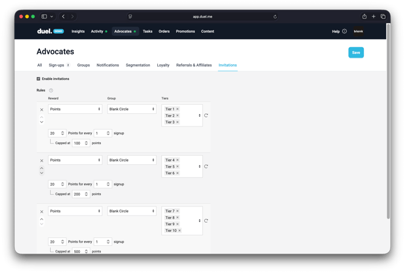Open the Sign-ups tab
Image resolution: width=405 pixels, height=273 pixels.
[59, 65]
